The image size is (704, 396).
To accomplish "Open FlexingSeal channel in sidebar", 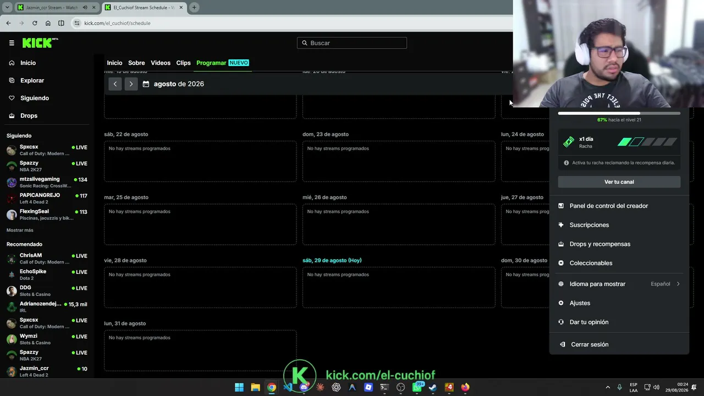I will pyautogui.click(x=47, y=215).
